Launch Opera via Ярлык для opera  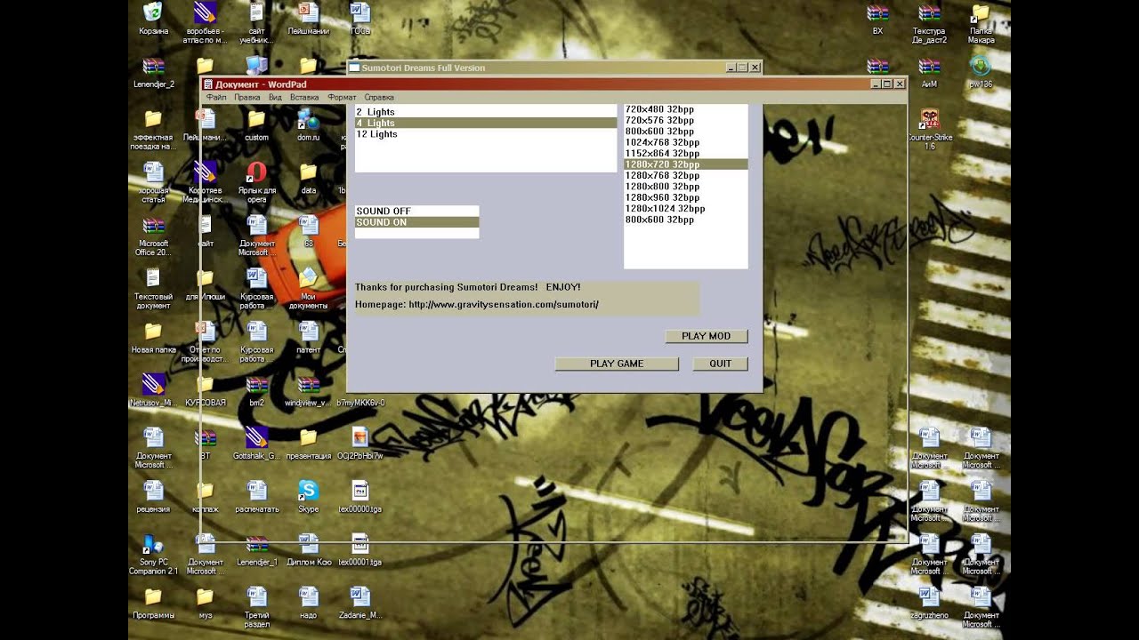[256, 172]
